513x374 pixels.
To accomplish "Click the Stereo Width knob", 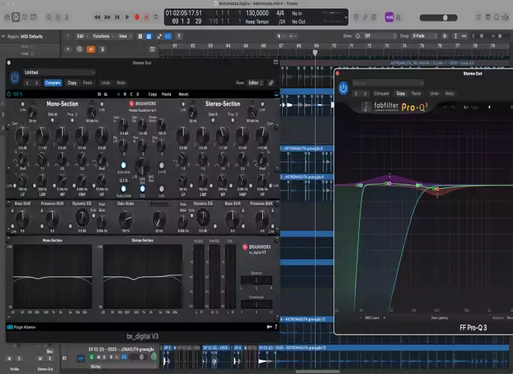I will click(162, 125).
